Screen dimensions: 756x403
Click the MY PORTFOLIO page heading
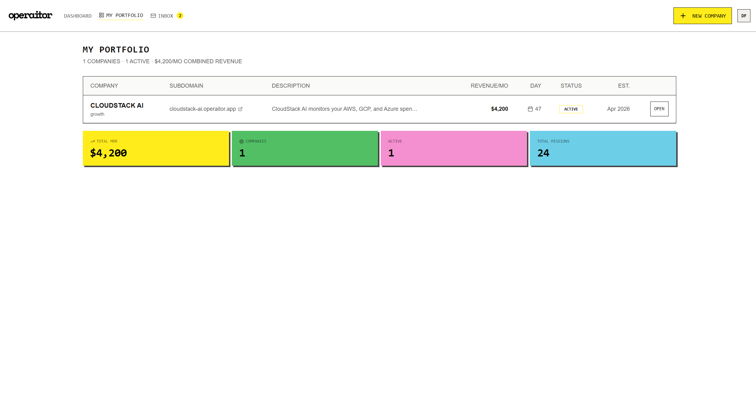click(x=116, y=50)
